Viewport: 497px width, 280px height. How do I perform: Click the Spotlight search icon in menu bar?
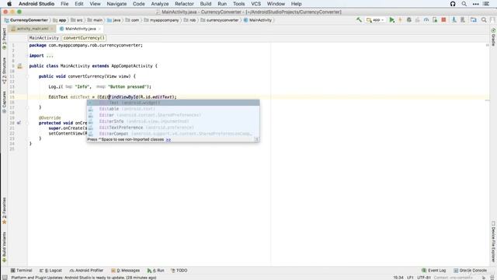click(x=464, y=4)
